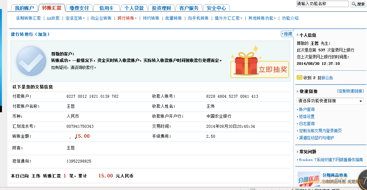Click the 搜索 magnifier search button
The width and height of the screenshot is (367, 190).
coord(358,4)
